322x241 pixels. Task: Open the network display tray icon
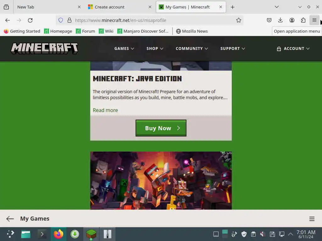pos(281,234)
